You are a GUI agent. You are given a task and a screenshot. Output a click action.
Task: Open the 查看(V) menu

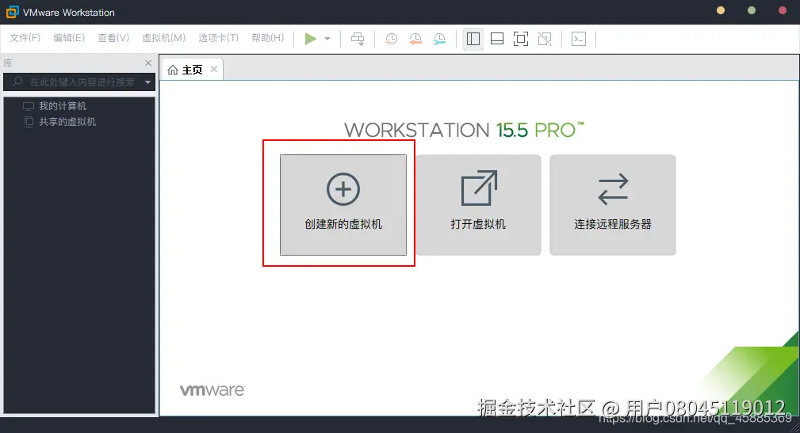[x=113, y=38]
